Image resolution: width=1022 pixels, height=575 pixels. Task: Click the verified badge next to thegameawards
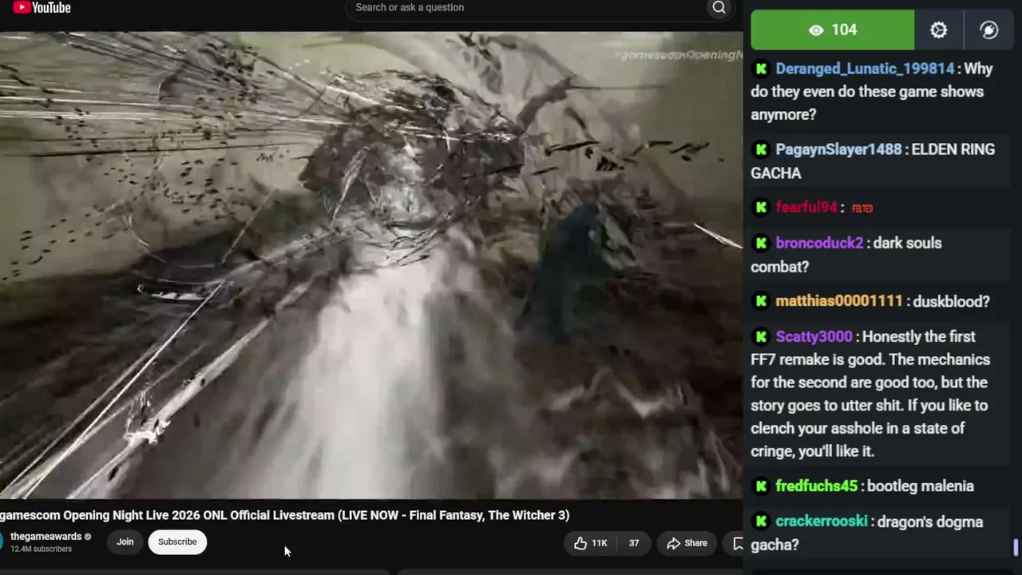click(88, 537)
